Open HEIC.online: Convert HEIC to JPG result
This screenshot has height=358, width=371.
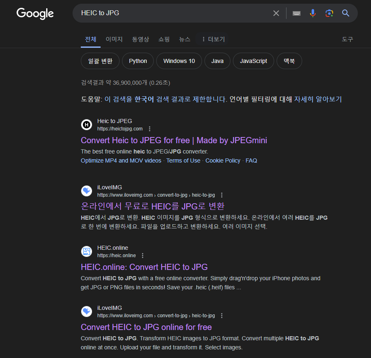144,267
